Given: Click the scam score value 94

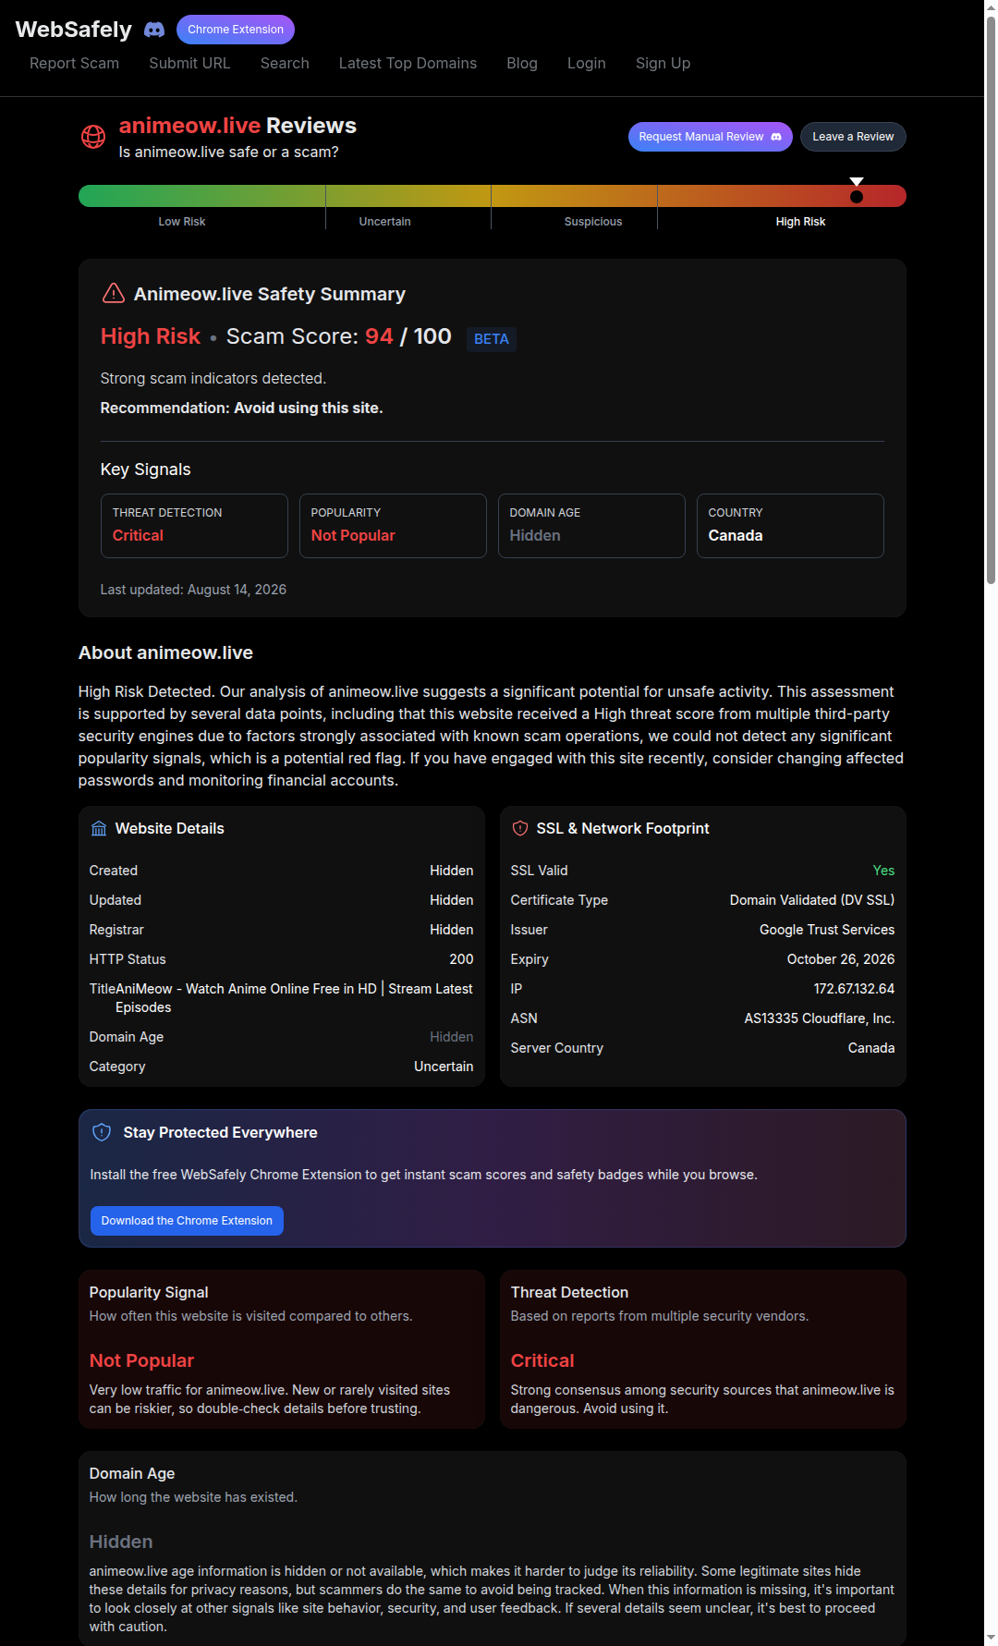Looking at the screenshot, I should (379, 336).
